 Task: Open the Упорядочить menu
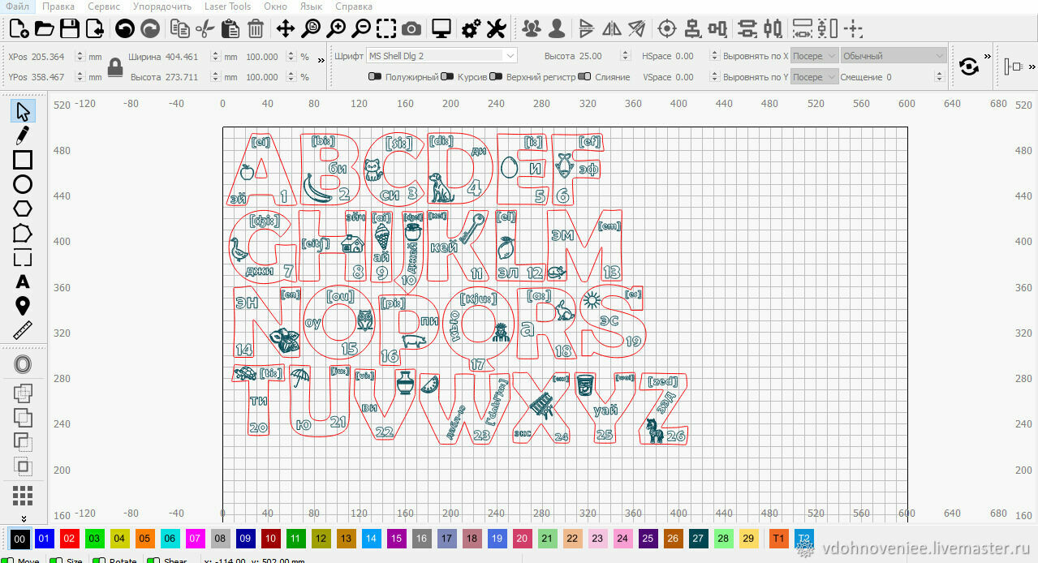point(162,6)
